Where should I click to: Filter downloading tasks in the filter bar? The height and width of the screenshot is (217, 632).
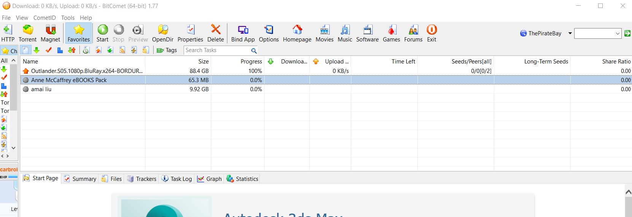(37, 50)
